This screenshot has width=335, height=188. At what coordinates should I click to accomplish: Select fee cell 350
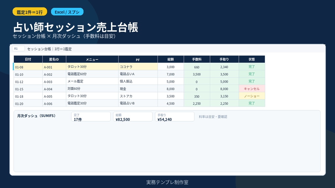tap(197, 96)
